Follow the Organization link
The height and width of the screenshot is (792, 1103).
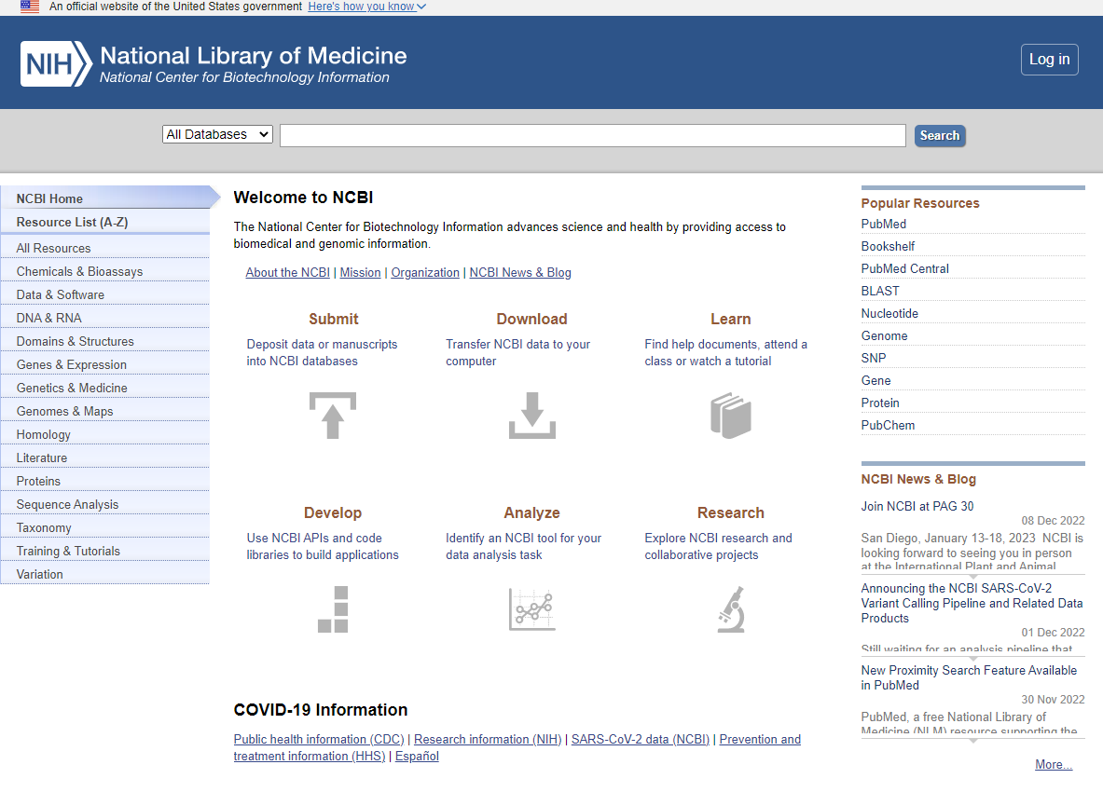pos(425,272)
